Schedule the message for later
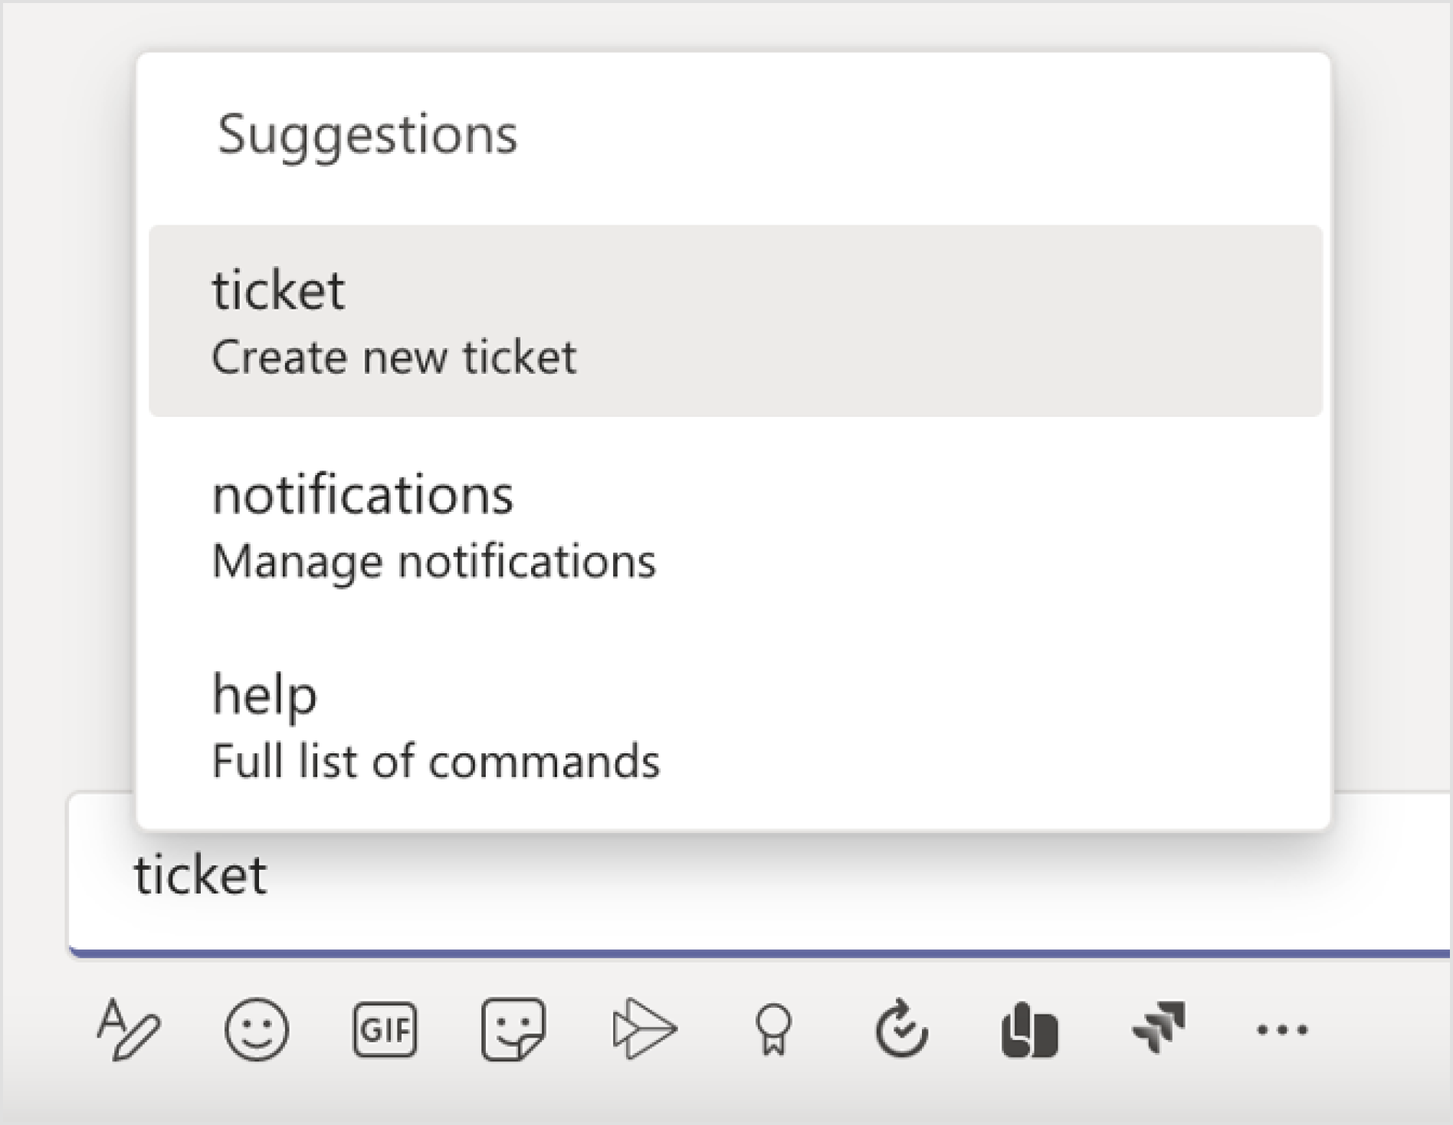 (901, 1031)
